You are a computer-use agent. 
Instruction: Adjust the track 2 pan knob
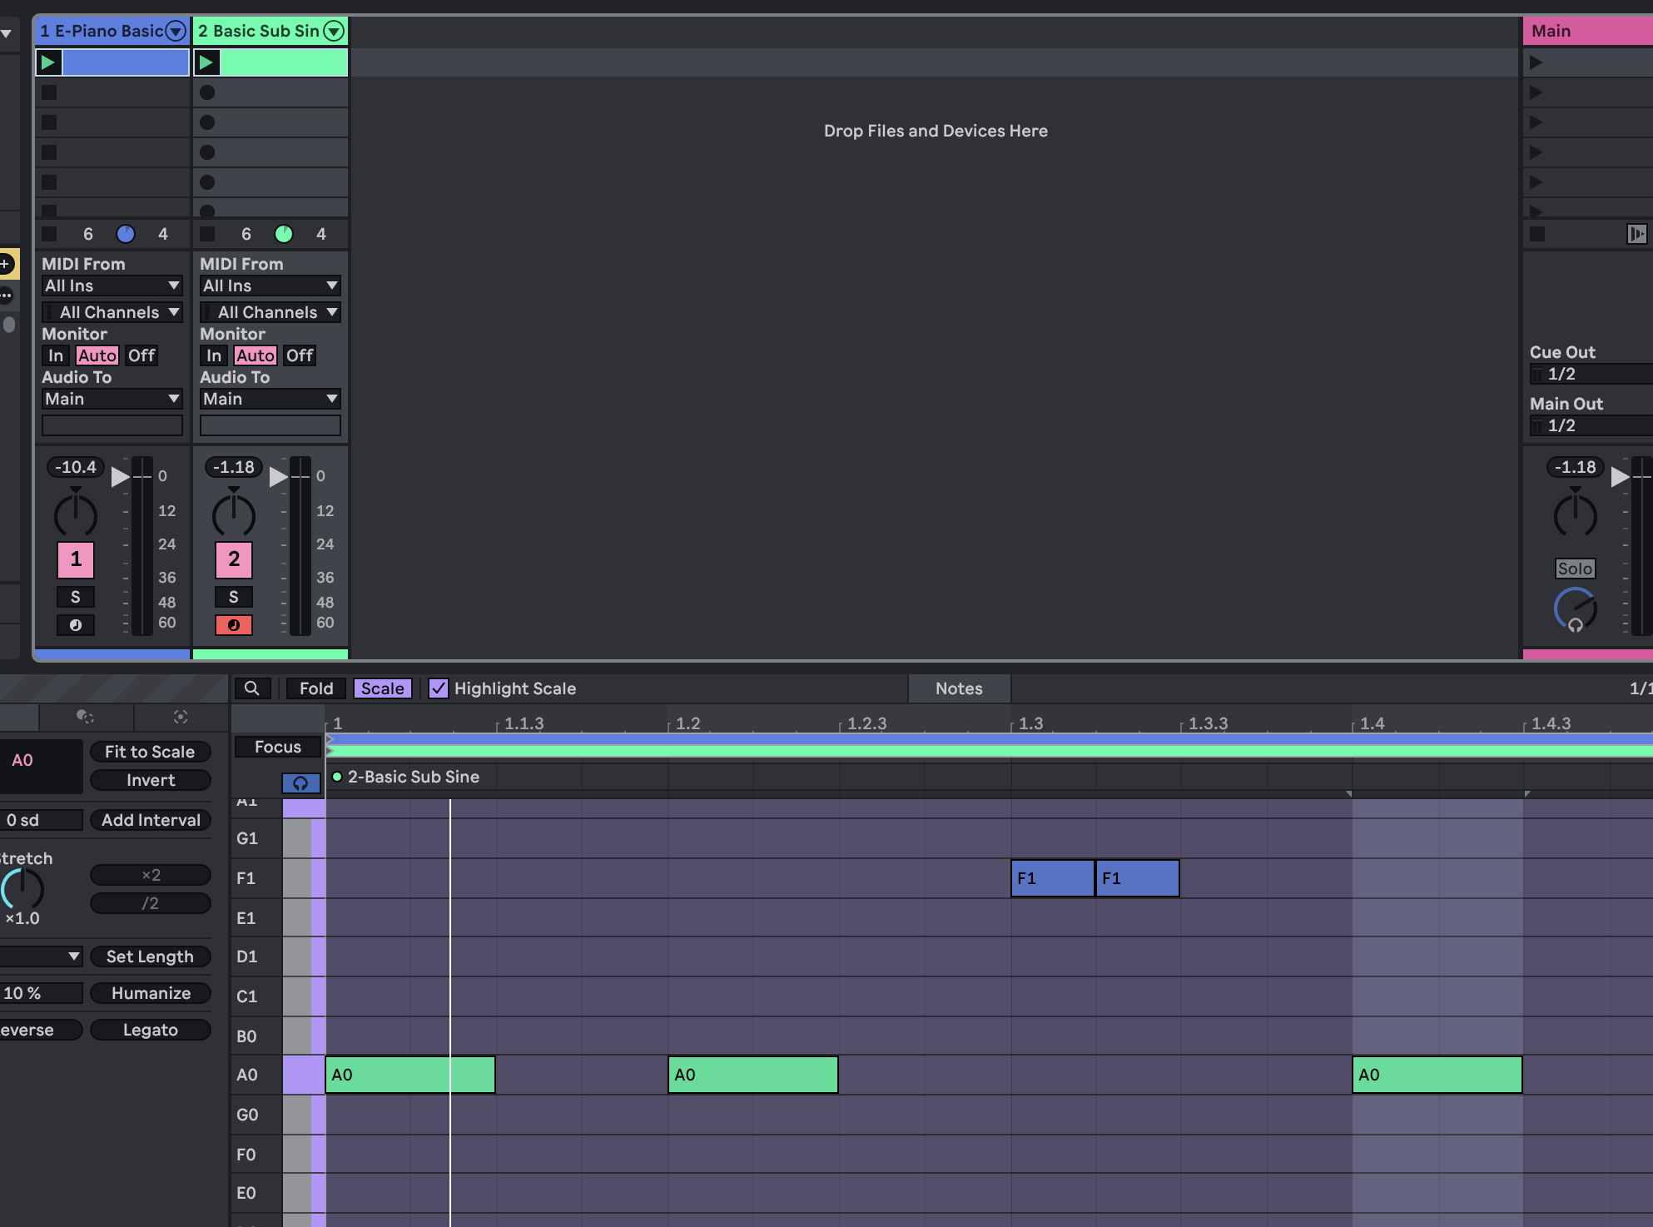coord(234,514)
